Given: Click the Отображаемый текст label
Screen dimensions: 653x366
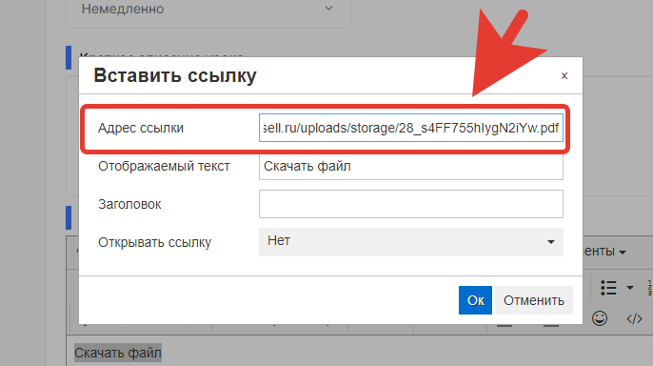Looking at the screenshot, I should point(164,166).
